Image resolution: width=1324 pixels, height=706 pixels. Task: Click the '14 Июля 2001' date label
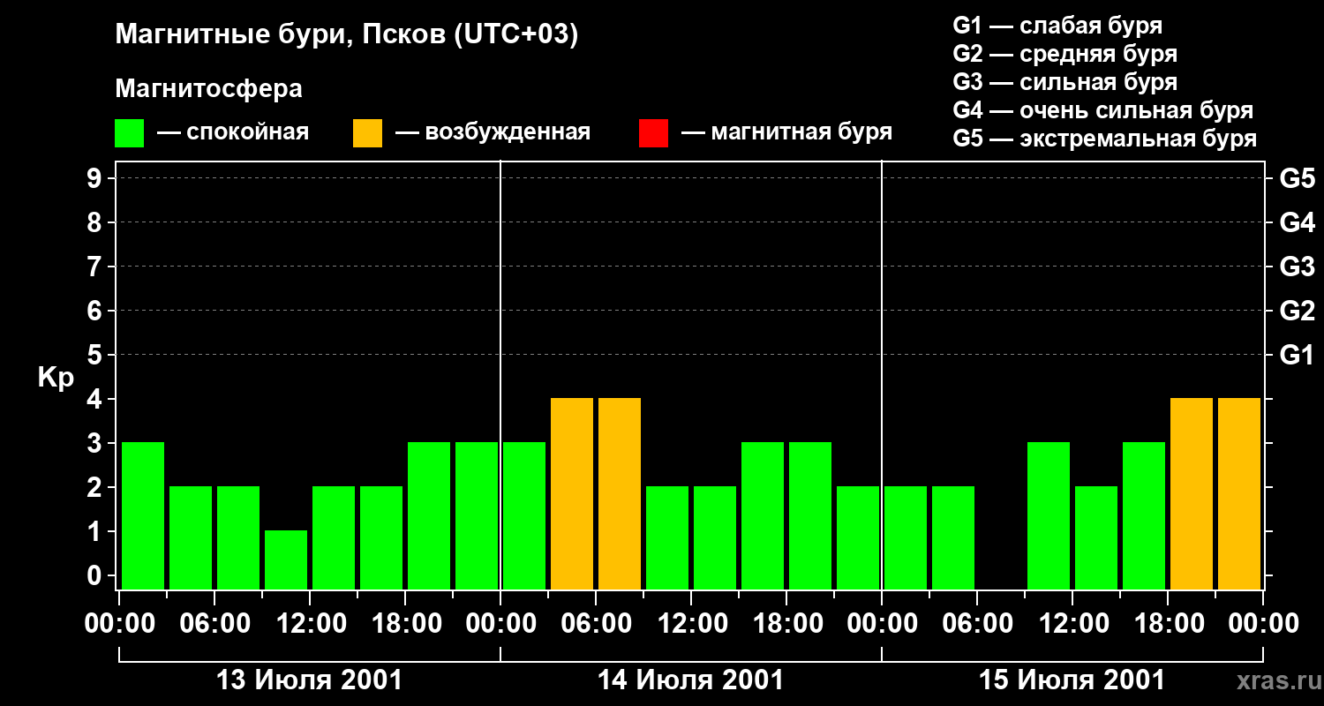click(x=691, y=680)
